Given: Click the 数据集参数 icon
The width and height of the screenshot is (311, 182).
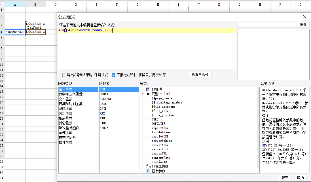Looking at the screenshot, I should pos(148,166).
